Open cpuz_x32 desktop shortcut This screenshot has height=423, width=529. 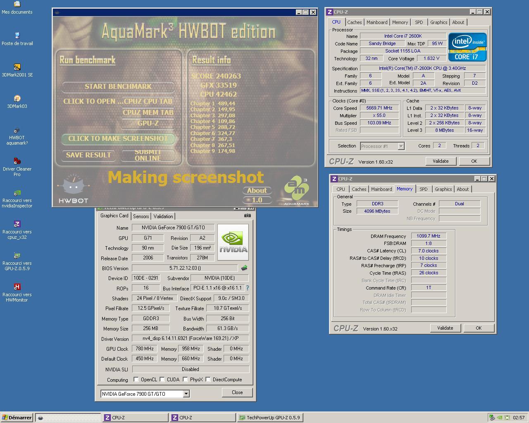coord(17,230)
